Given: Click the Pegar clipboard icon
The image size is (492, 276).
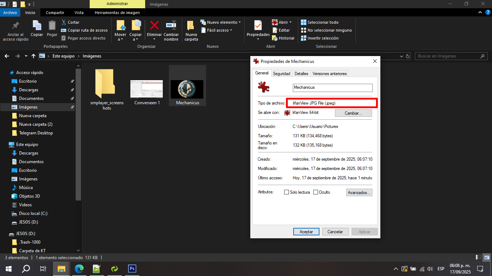Looking at the screenshot, I should pos(52,26).
